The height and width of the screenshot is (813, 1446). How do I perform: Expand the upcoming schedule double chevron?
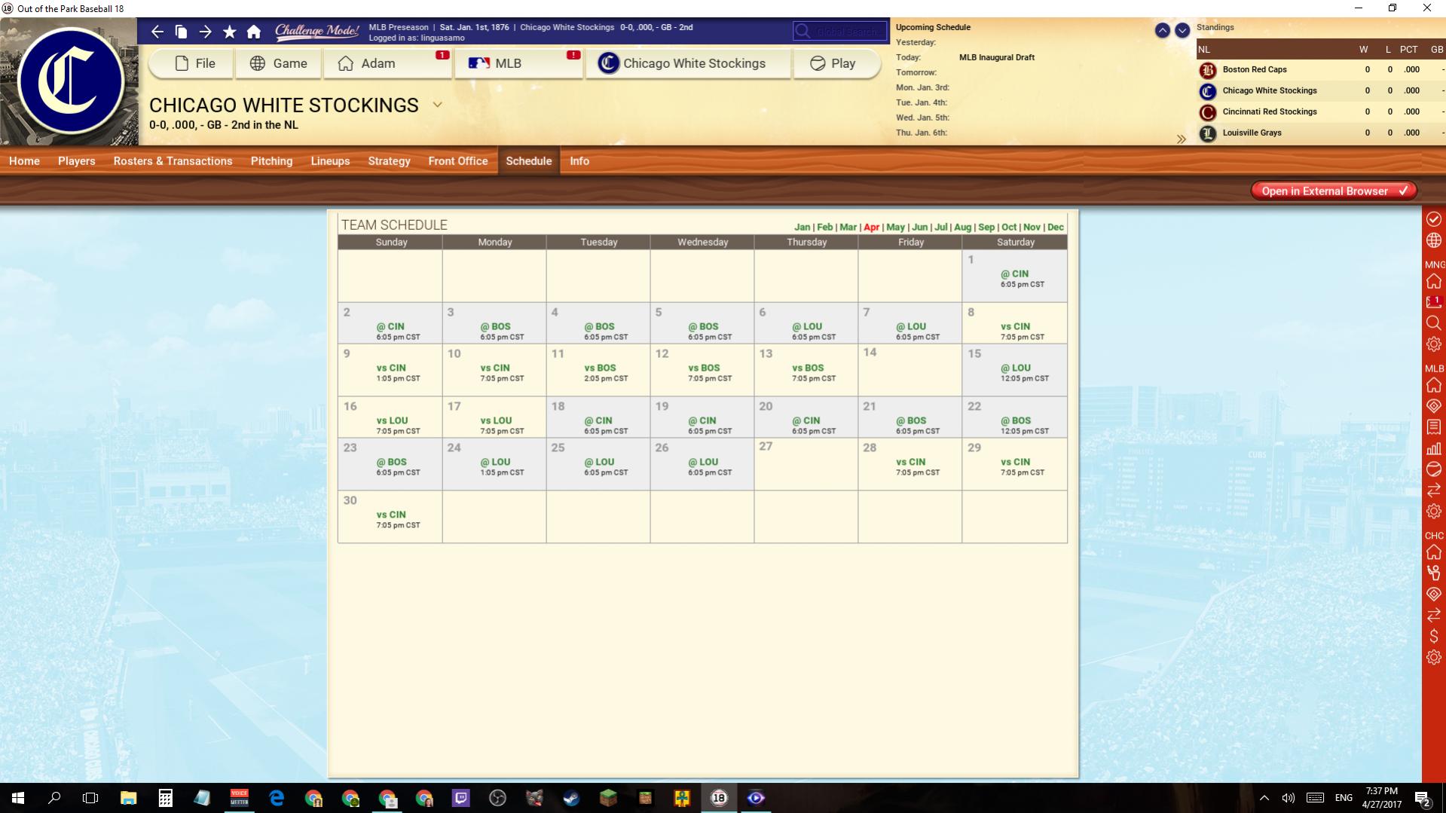tap(1181, 139)
